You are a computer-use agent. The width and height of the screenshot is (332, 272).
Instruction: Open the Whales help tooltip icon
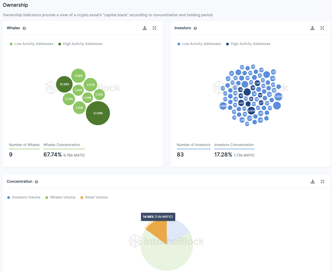pyautogui.click(x=24, y=28)
